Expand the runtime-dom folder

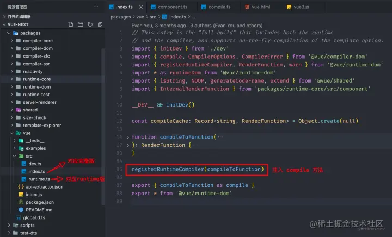[x=11, y=87]
